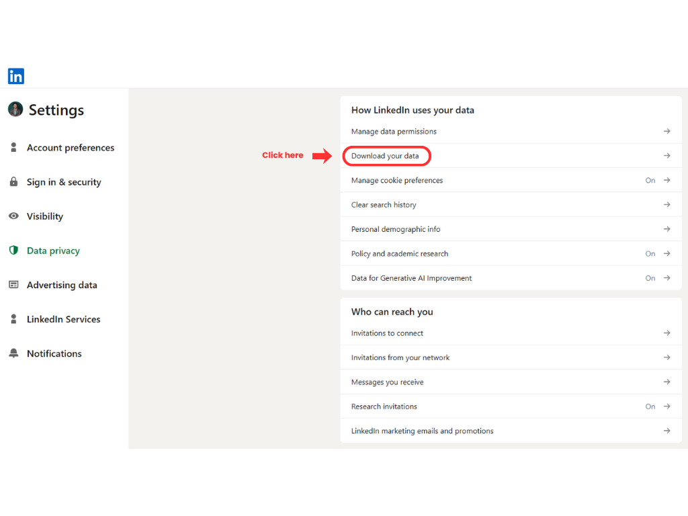Open Personal demographic info
The width and height of the screenshot is (688, 516).
pos(511,229)
